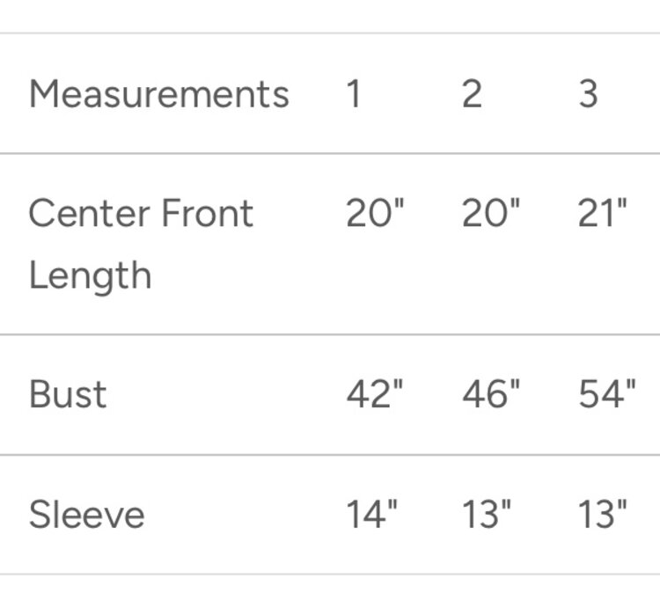The height and width of the screenshot is (615, 660).
Task: Click the Sleeve value for size 2
Action: (x=487, y=515)
